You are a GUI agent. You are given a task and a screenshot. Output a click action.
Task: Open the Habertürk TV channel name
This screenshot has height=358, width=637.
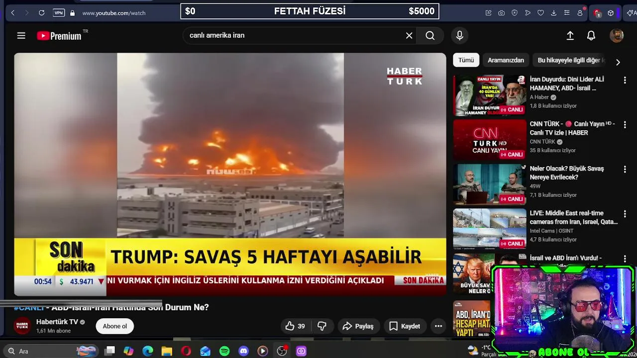pyautogui.click(x=57, y=322)
